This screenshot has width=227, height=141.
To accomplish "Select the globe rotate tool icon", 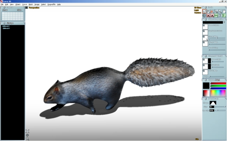I will click(x=204, y=15).
